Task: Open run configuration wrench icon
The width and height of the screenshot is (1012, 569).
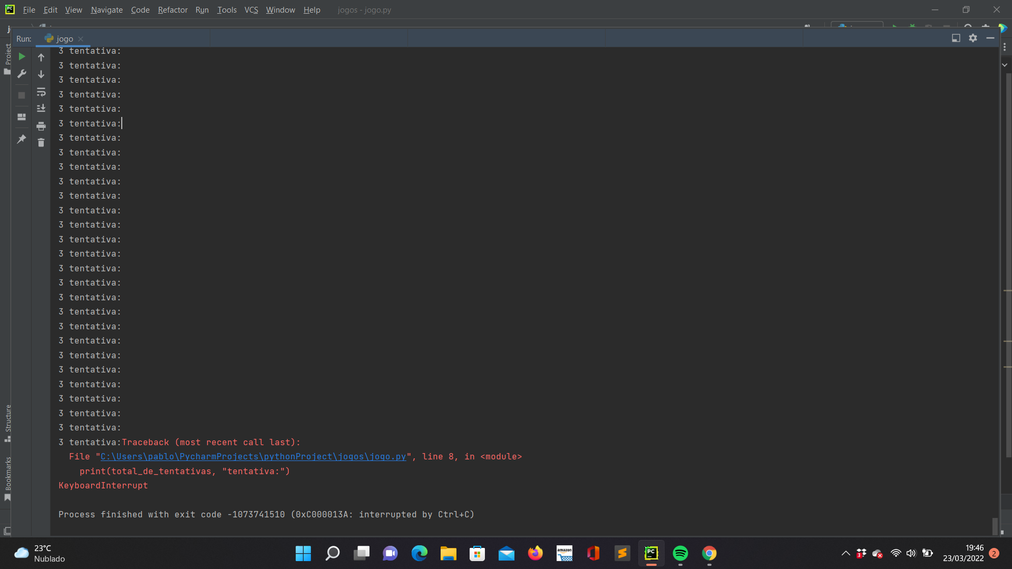Action: click(22, 74)
